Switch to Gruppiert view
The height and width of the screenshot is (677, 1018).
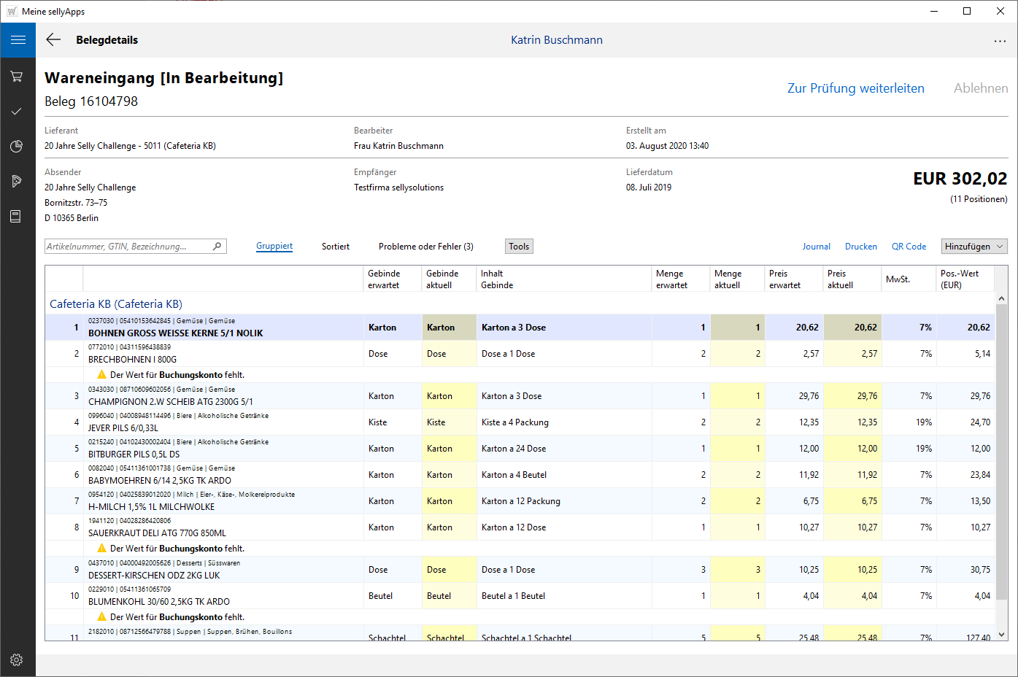274,247
